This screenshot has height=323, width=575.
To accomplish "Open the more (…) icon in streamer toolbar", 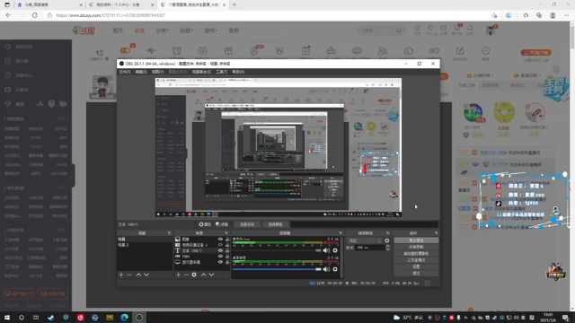I will pyautogui.click(x=485, y=51).
